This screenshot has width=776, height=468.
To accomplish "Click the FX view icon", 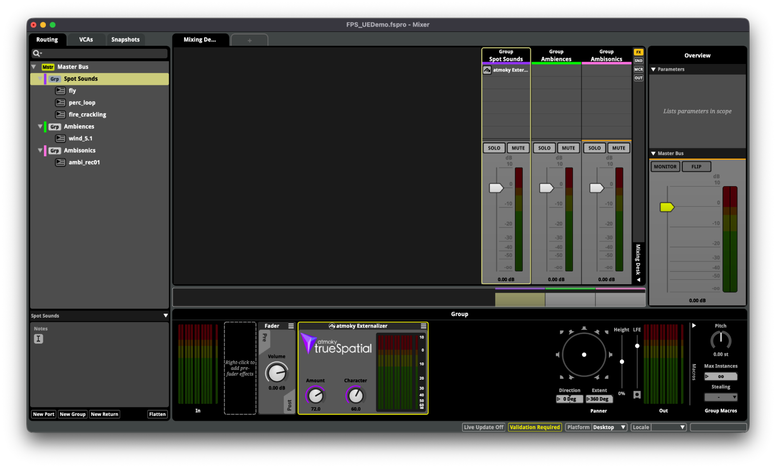I will coord(638,52).
